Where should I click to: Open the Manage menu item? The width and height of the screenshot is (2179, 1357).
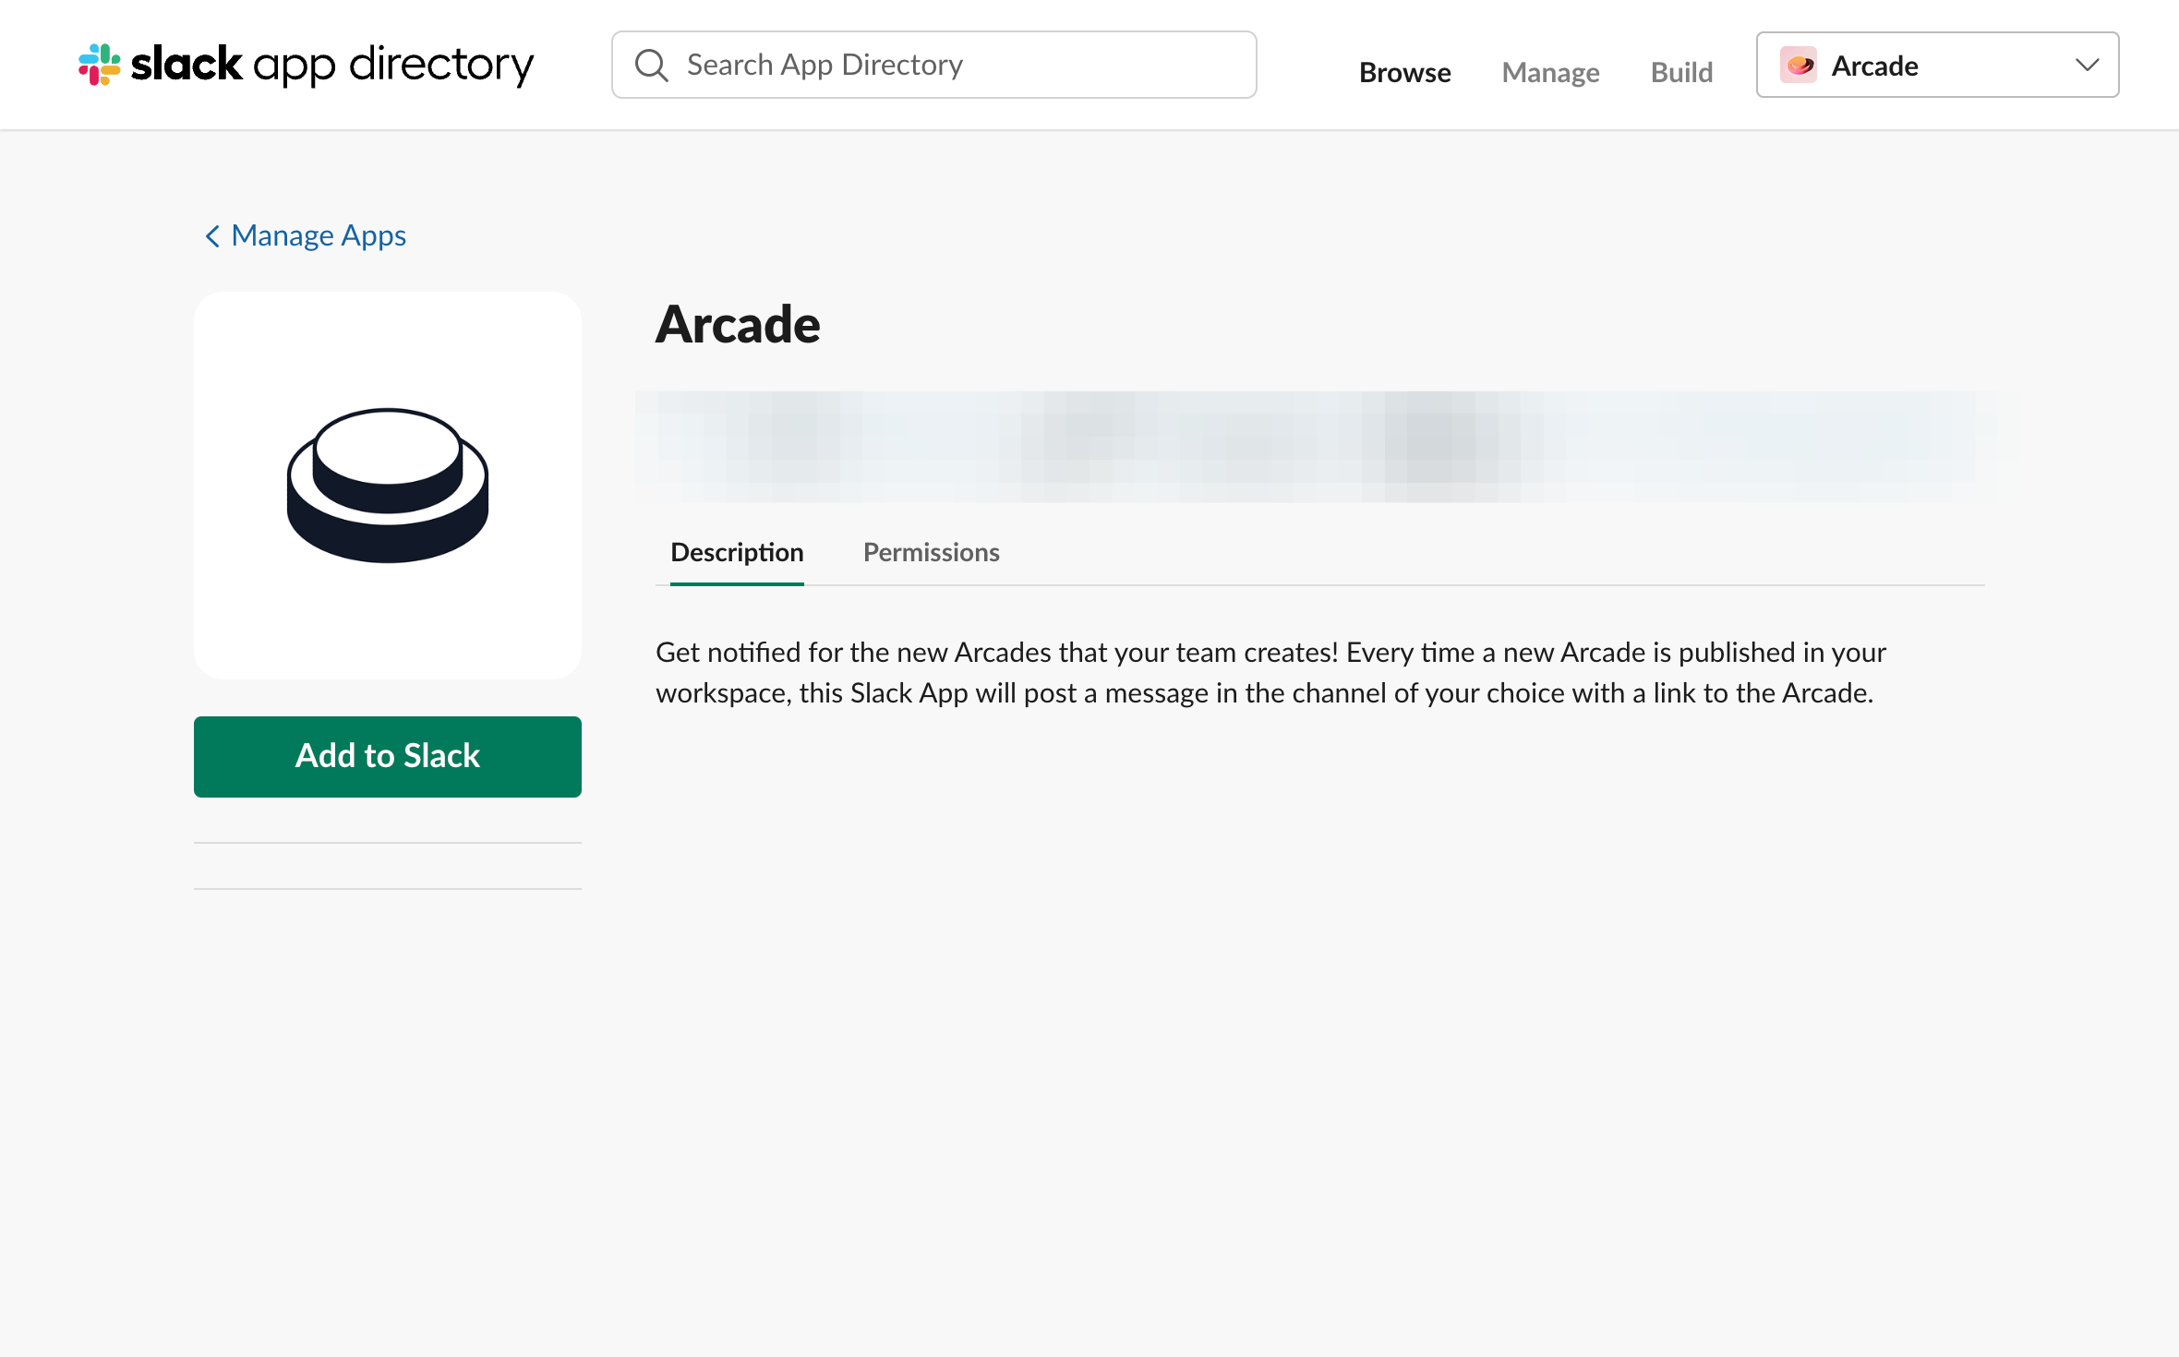1550,72
